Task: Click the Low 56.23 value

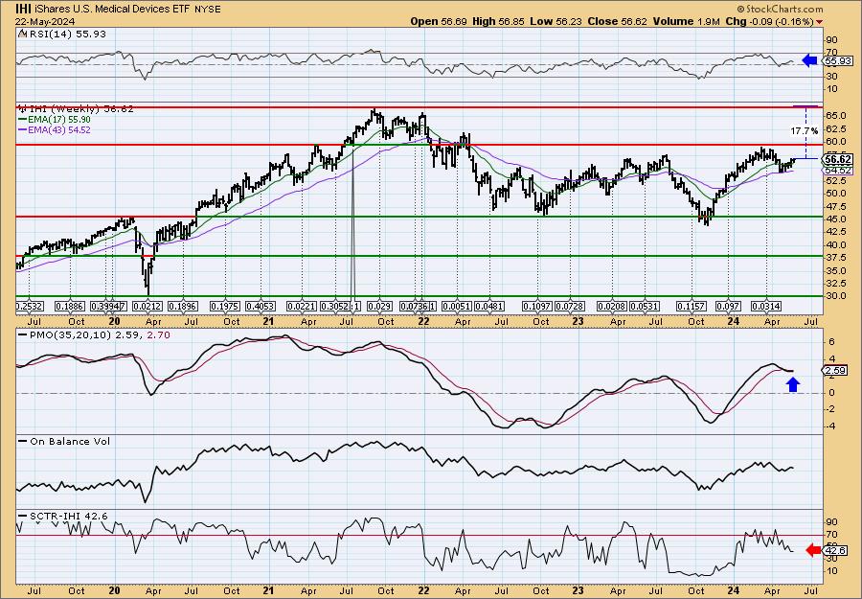Action: click(x=556, y=21)
